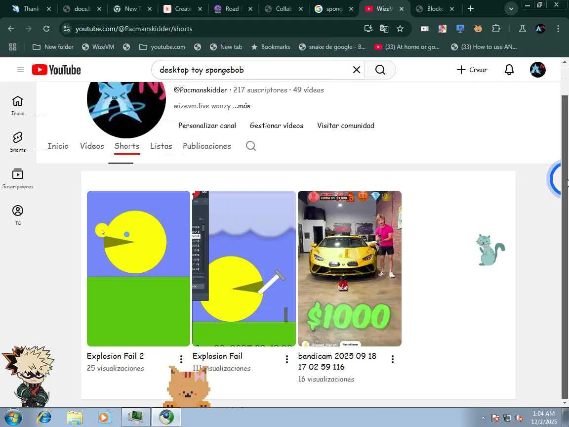
Task: Open Windows Start button
Action: [x=13, y=417]
